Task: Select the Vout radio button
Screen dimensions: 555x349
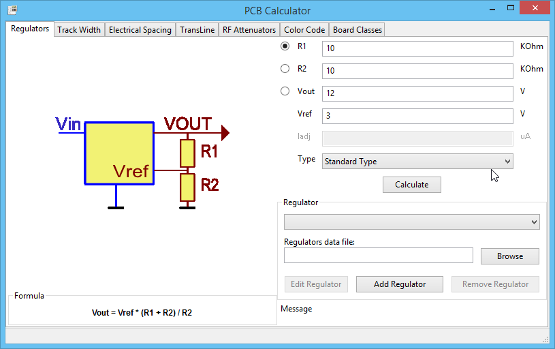Action: coord(285,91)
